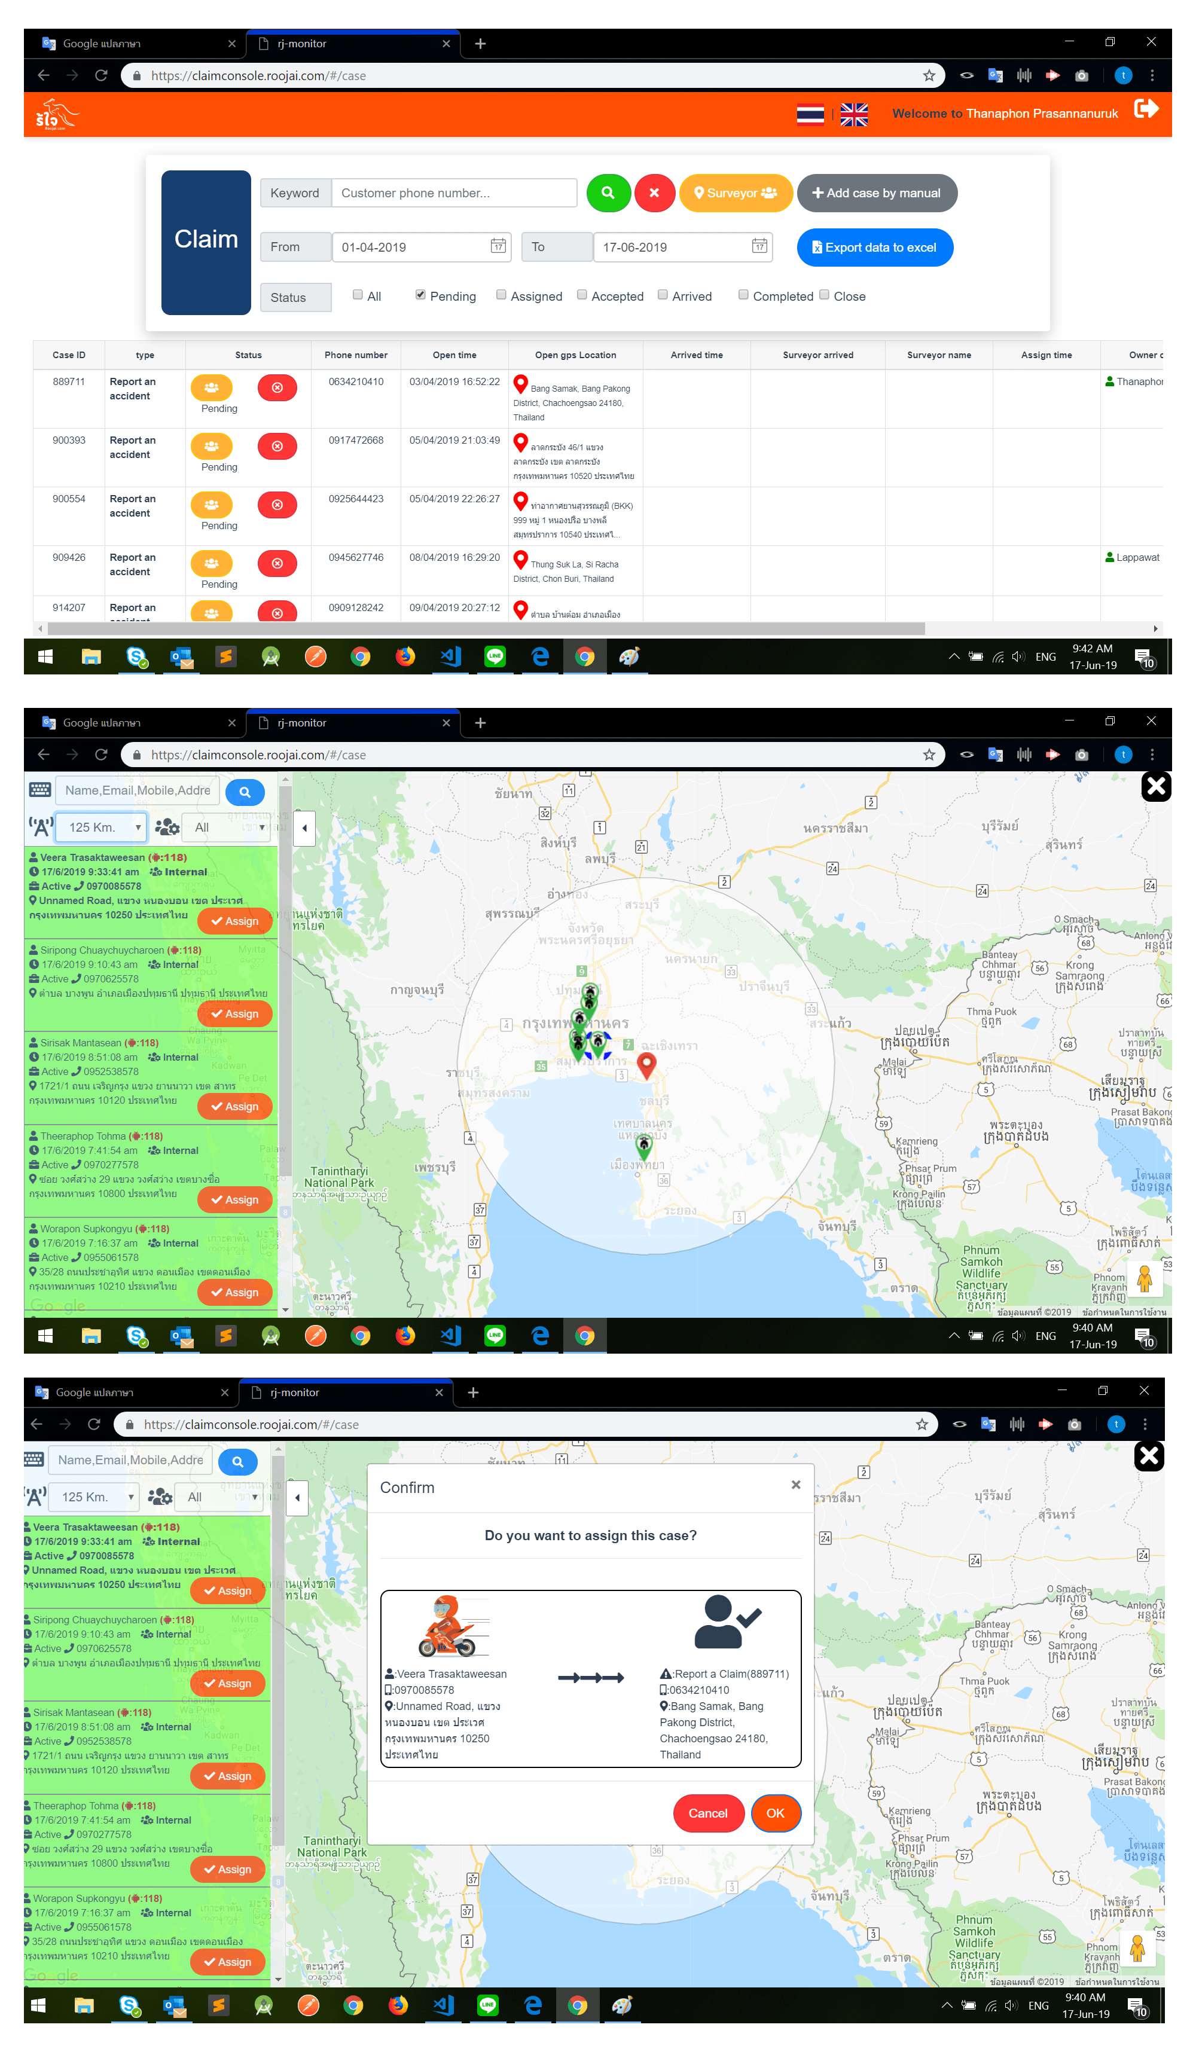1196x2052 pixels.
Task: Click the red clear button next to the green search button
Action: click(655, 193)
